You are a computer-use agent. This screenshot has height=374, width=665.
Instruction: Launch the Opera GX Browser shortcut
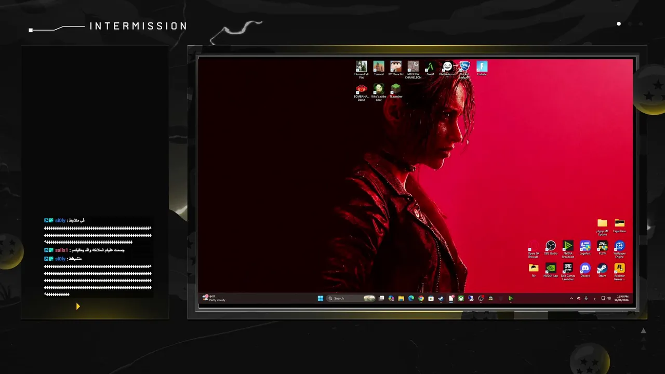533,249
